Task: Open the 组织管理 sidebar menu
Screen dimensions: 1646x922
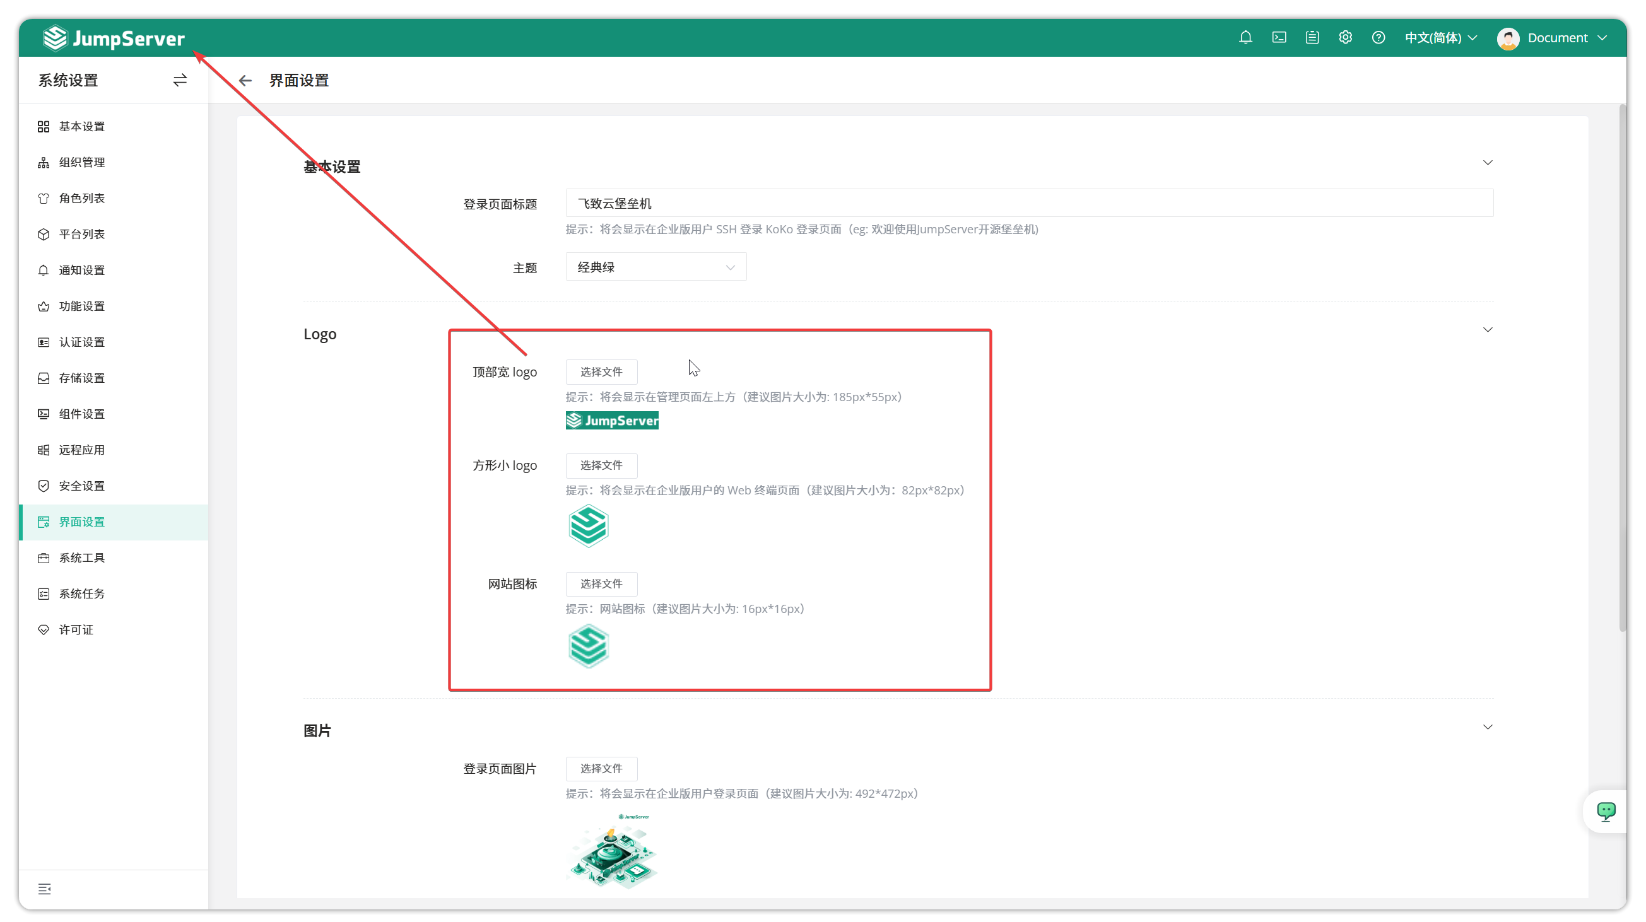Action: [114, 162]
